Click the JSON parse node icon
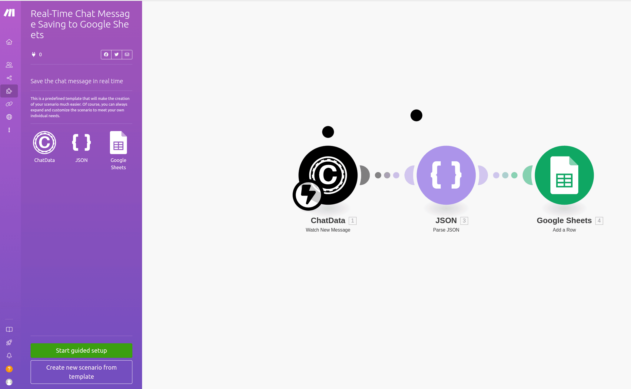Image resolution: width=631 pixels, height=389 pixels. point(446,175)
